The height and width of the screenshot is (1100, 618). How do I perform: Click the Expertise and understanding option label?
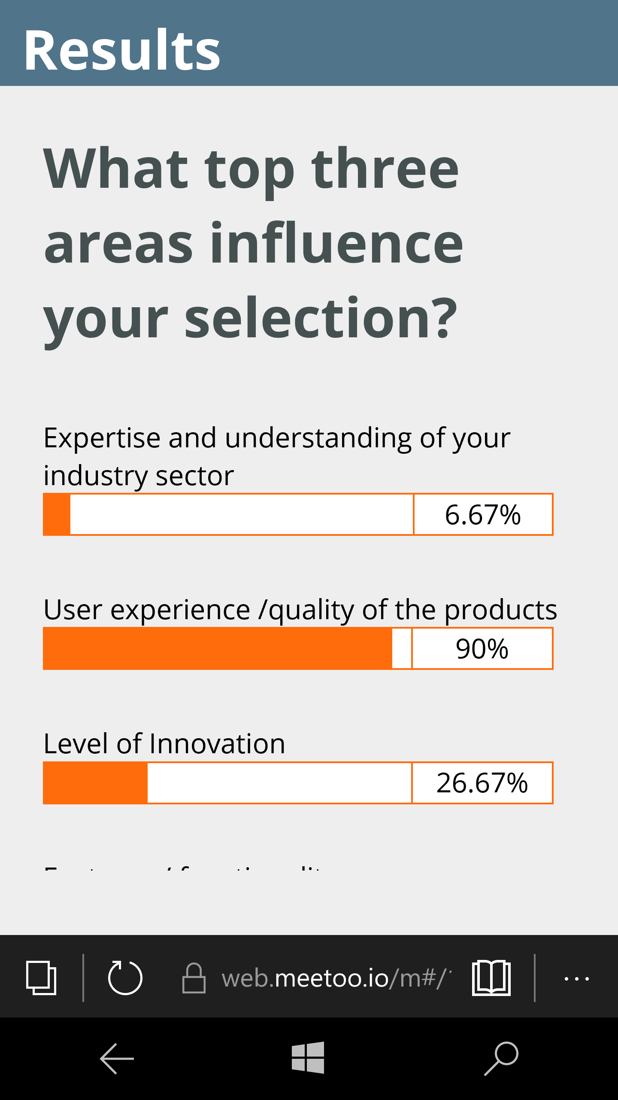[x=277, y=456]
